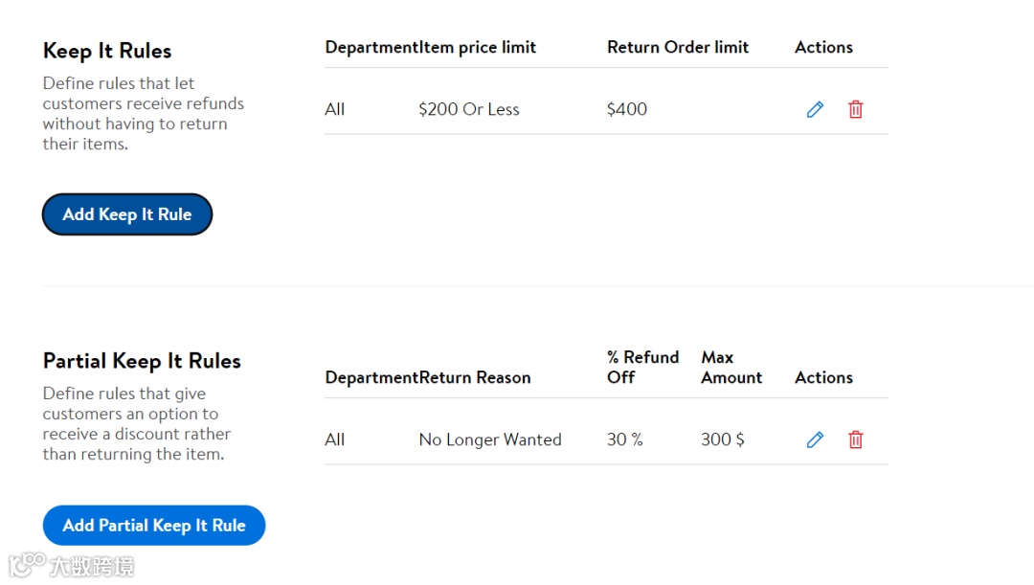Select the 30 % refund value

[625, 439]
